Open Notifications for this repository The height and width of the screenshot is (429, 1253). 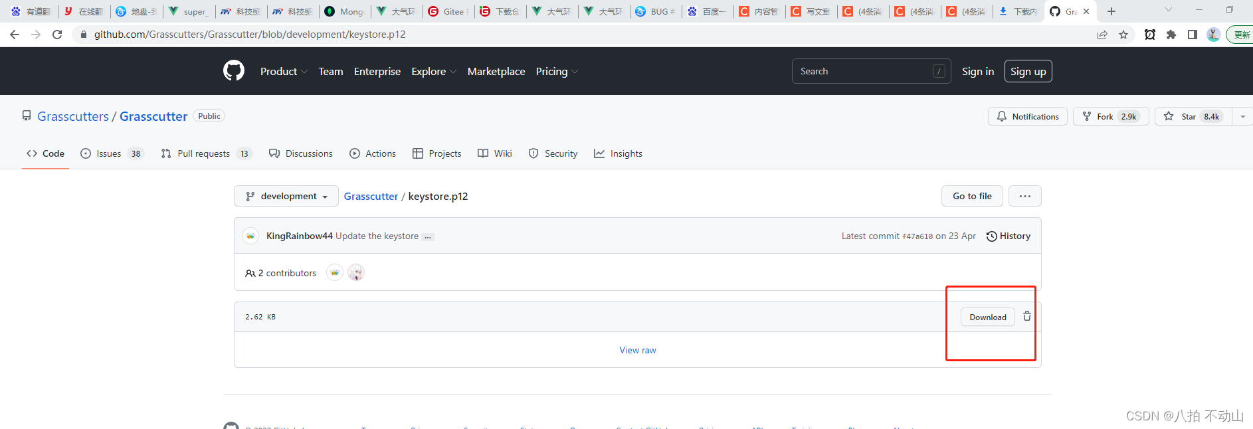pos(1028,116)
